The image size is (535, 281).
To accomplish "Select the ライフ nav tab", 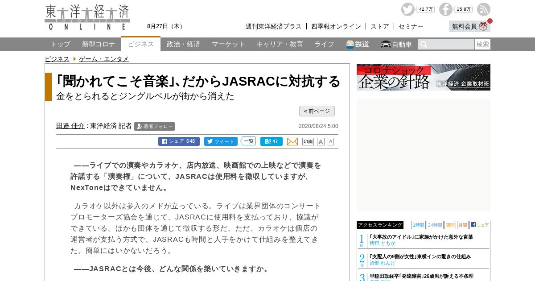I will (x=324, y=44).
